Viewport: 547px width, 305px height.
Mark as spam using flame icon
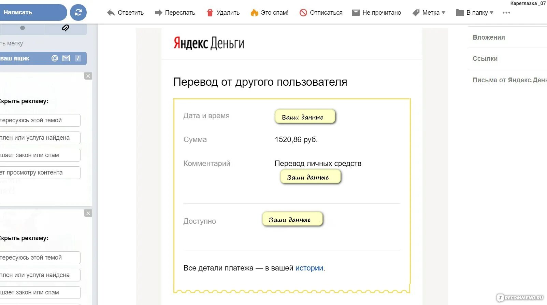pos(255,13)
